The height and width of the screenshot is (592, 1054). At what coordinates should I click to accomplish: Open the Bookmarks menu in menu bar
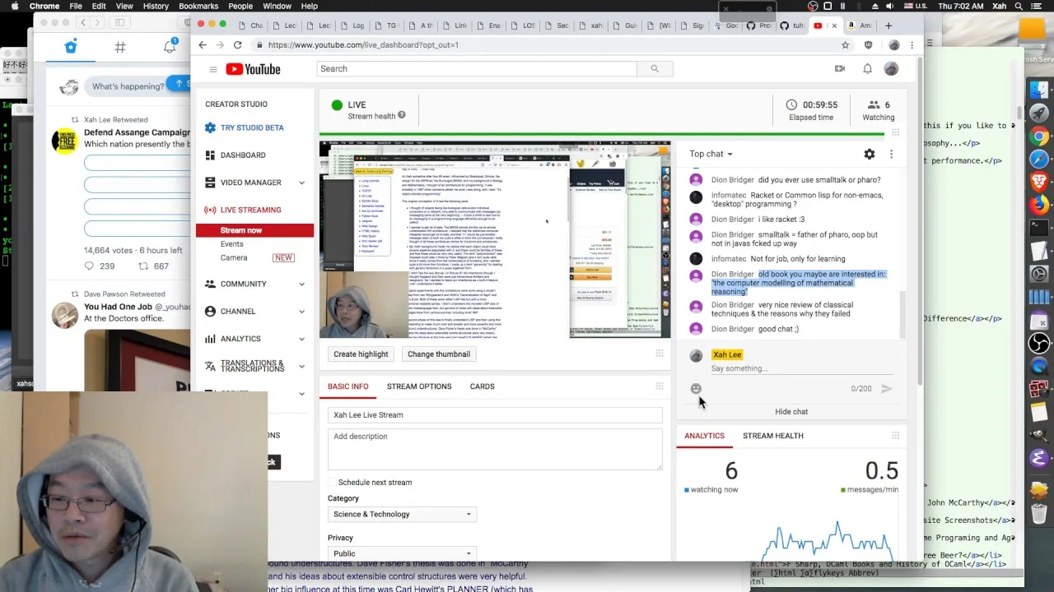198,6
